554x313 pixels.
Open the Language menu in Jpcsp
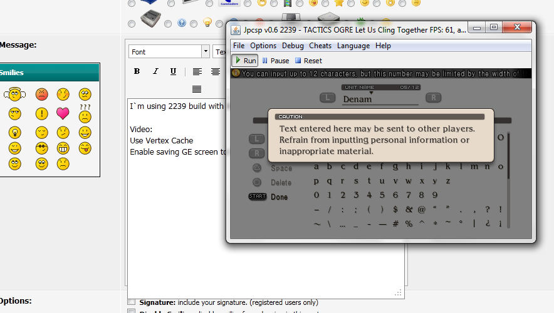coord(353,46)
